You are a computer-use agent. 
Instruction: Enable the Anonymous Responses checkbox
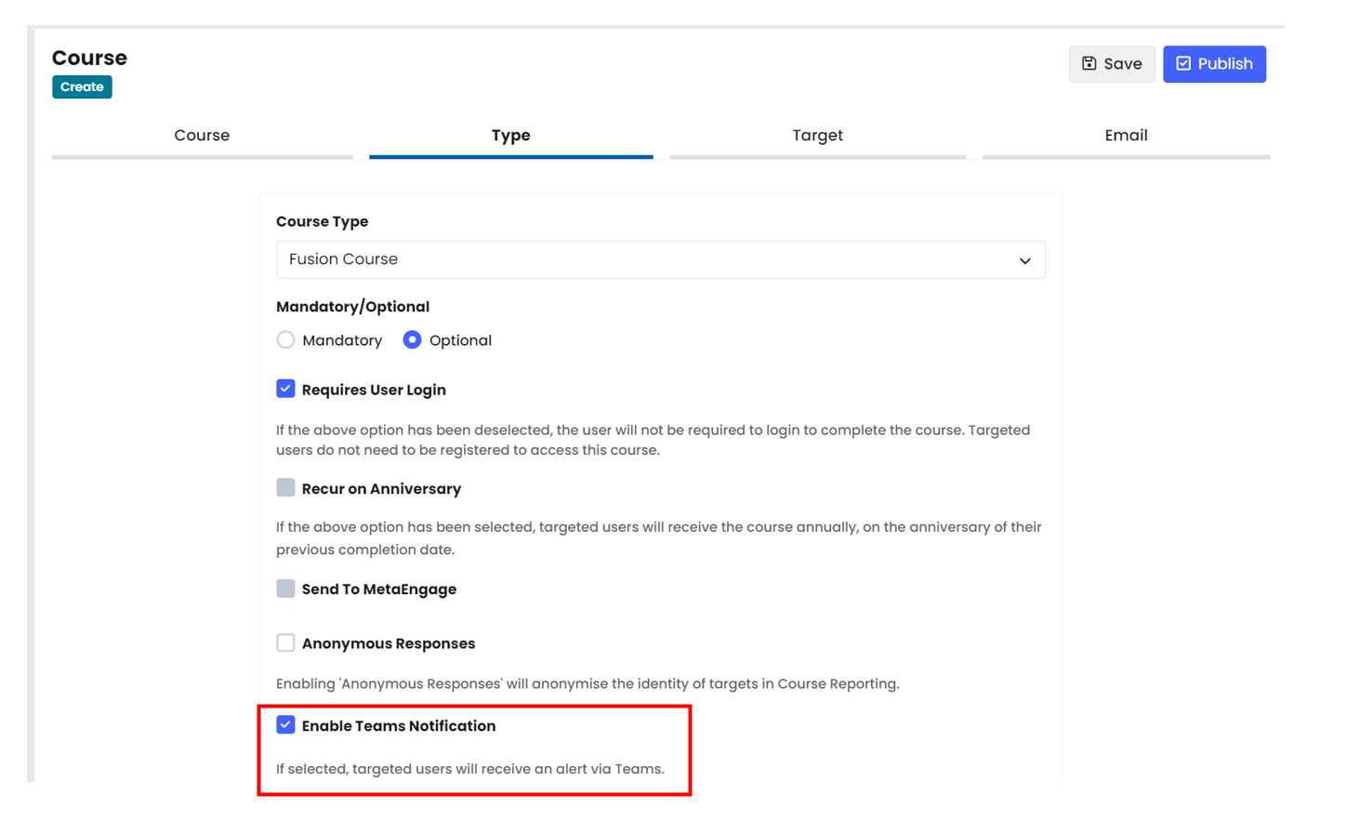tap(285, 642)
